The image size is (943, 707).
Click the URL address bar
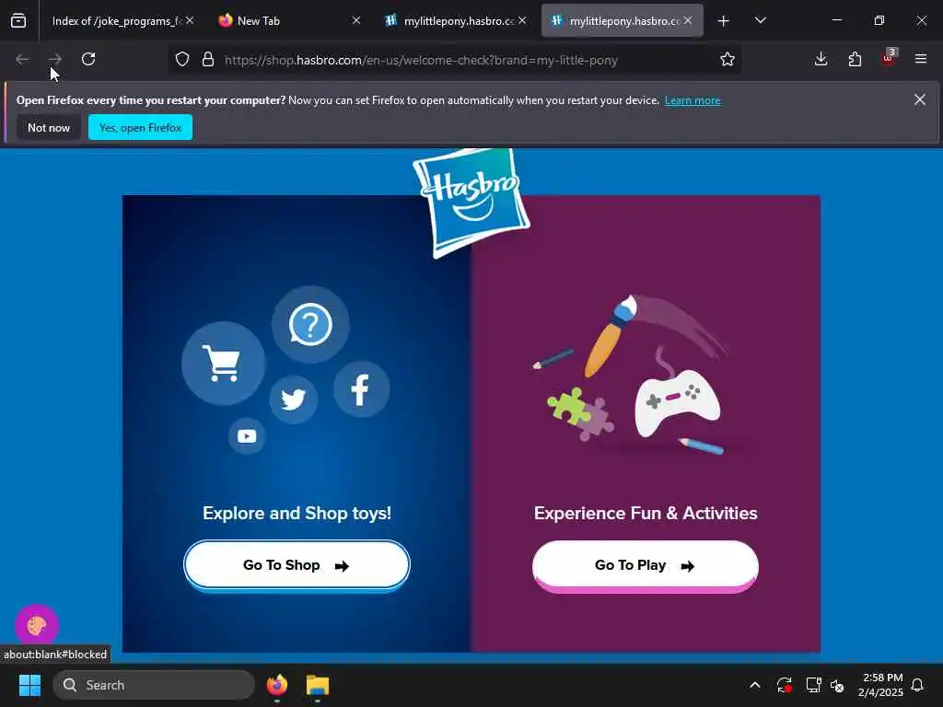(x=454, y=60)
